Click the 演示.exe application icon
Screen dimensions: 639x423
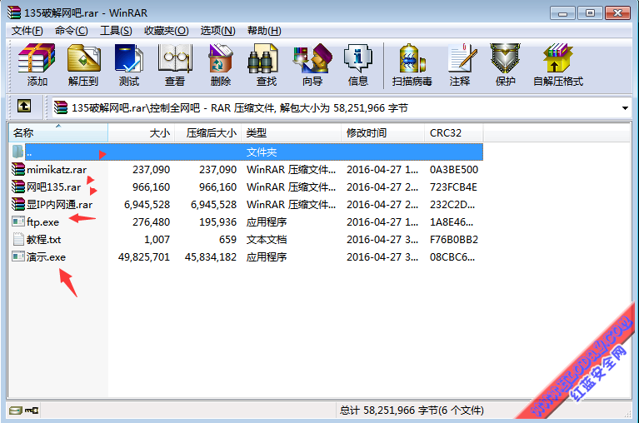point(18,256)
